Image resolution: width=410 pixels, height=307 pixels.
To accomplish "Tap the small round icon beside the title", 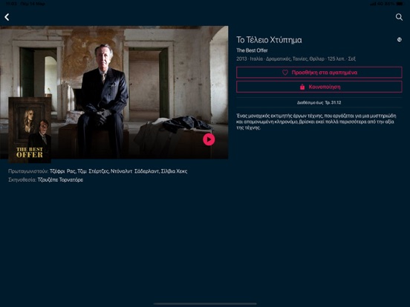I will click(x=400, y=40).
